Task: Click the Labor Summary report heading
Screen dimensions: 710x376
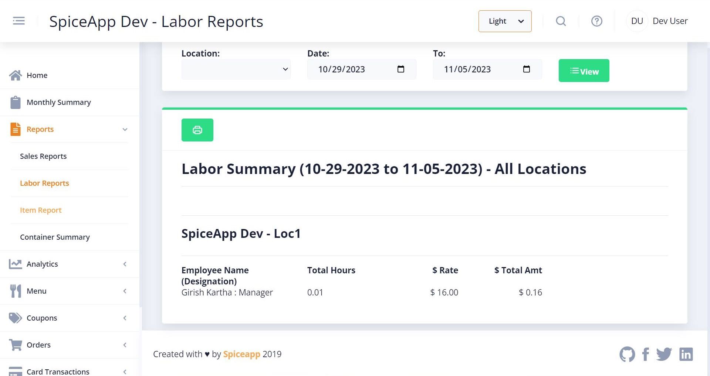Action: pyautogui.click(x=384, y=169)
